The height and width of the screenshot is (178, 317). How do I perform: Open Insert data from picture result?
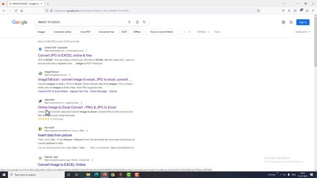(55, 135)
